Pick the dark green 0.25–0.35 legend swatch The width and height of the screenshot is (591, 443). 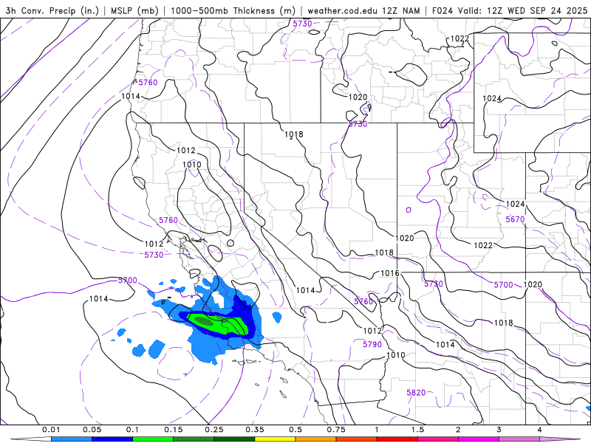coord(234,439)
